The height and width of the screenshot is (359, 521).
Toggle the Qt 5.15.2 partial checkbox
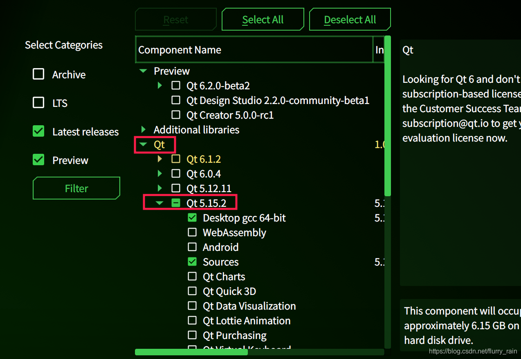pyautogui.click(x=176, y=203)
